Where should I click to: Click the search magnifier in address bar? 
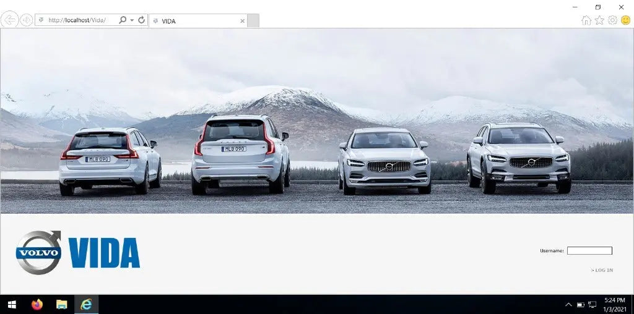[123, 20]
